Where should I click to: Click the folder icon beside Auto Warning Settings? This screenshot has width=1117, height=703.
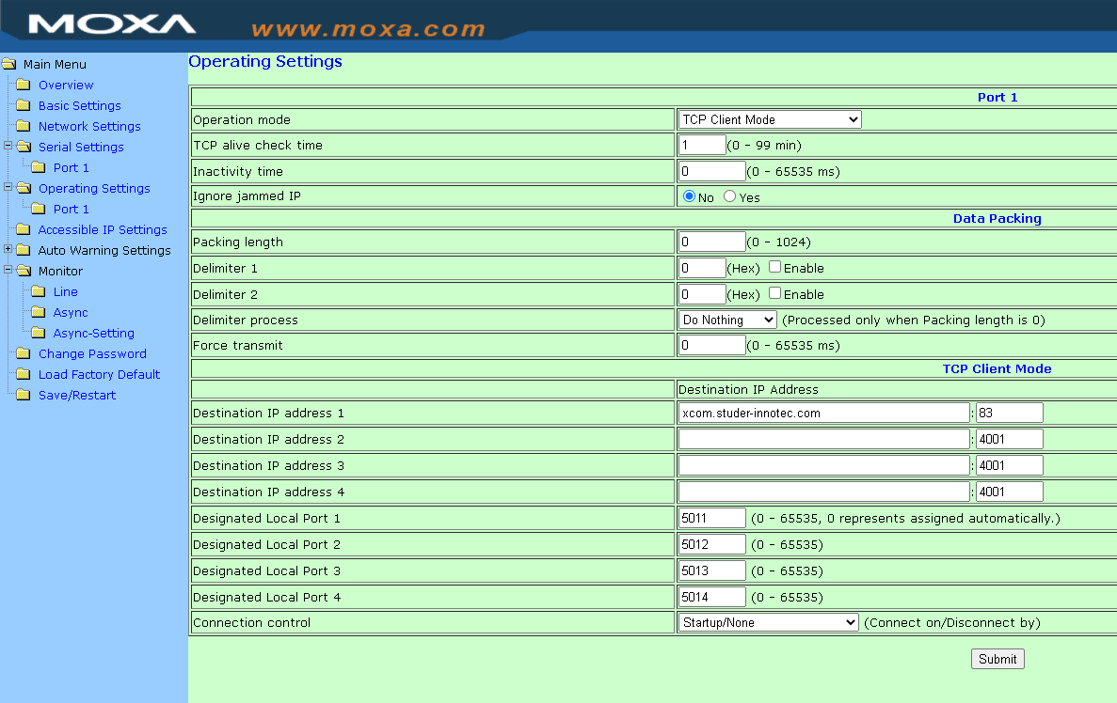(x=24, y=250)
